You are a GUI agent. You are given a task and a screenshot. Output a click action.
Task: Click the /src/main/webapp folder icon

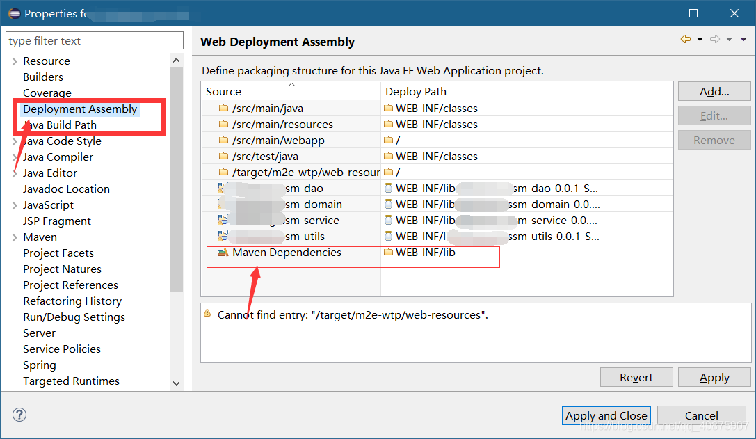(223, 140)
